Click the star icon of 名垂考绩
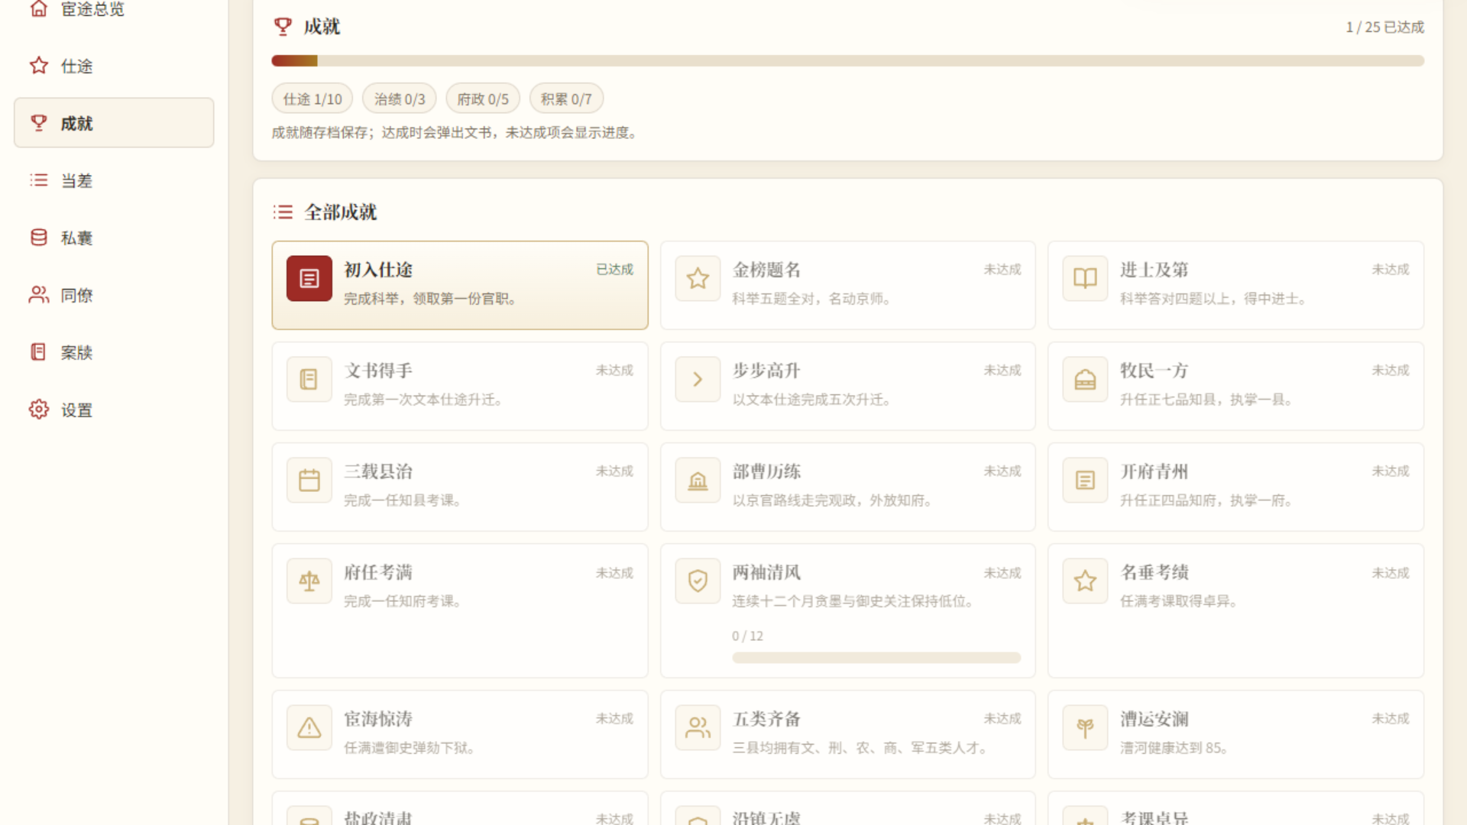Image resolution: width=1467 pixels, height=825 pixels. pyautogui.click(x=1085, y=581)
